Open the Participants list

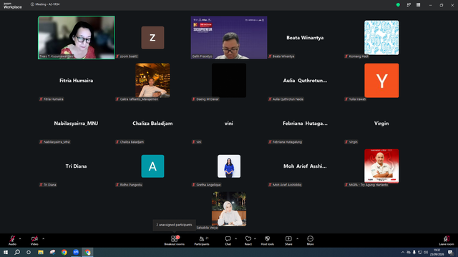tap(202, 241)
